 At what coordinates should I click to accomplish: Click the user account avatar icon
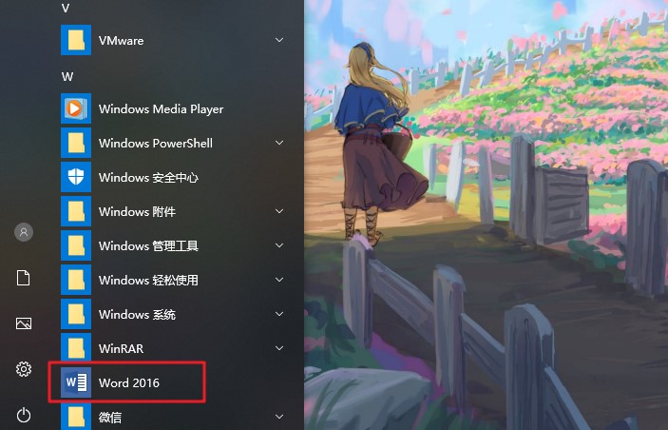click(24, 232)
